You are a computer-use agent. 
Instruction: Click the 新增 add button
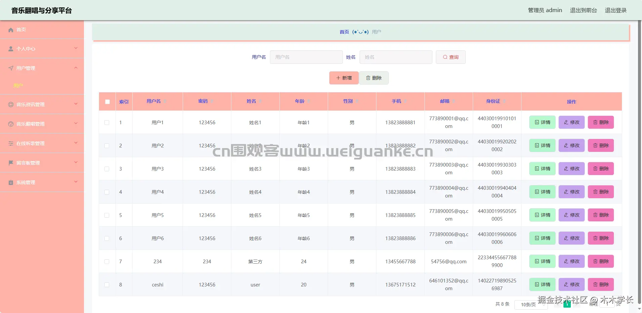tap(344, 78)
